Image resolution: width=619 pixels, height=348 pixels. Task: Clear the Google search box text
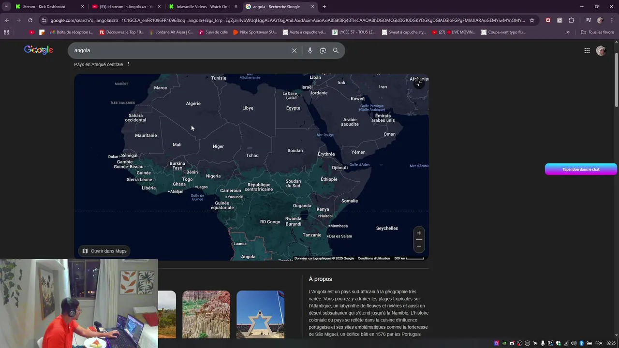tap(294, 50)
